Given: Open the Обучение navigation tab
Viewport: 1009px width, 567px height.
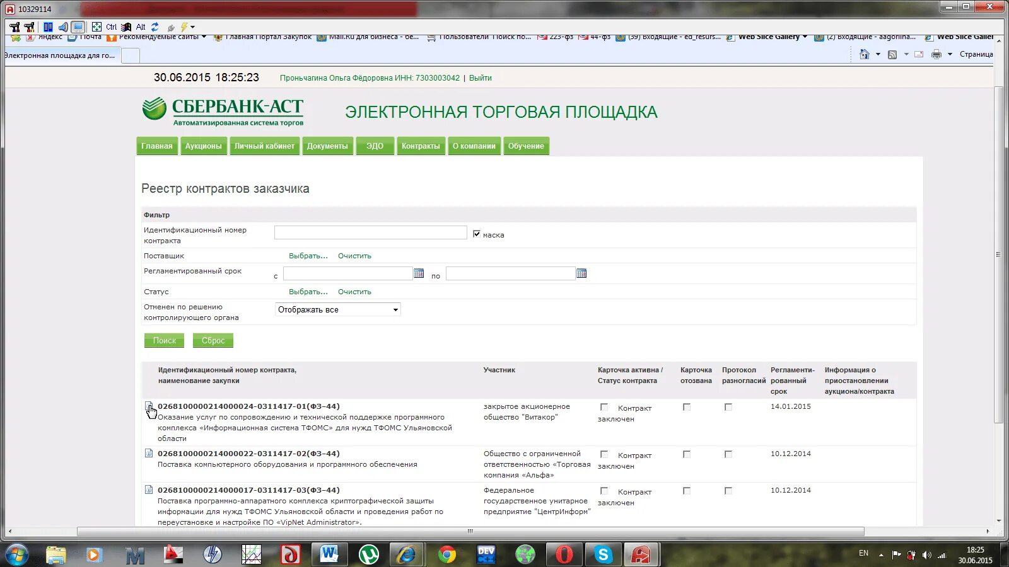Looking at the screenshot, I should coord(526,146).
